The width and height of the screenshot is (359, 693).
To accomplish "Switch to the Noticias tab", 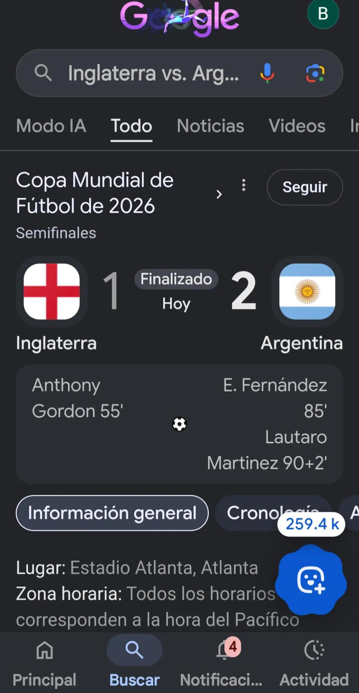I will pos(210,126).
